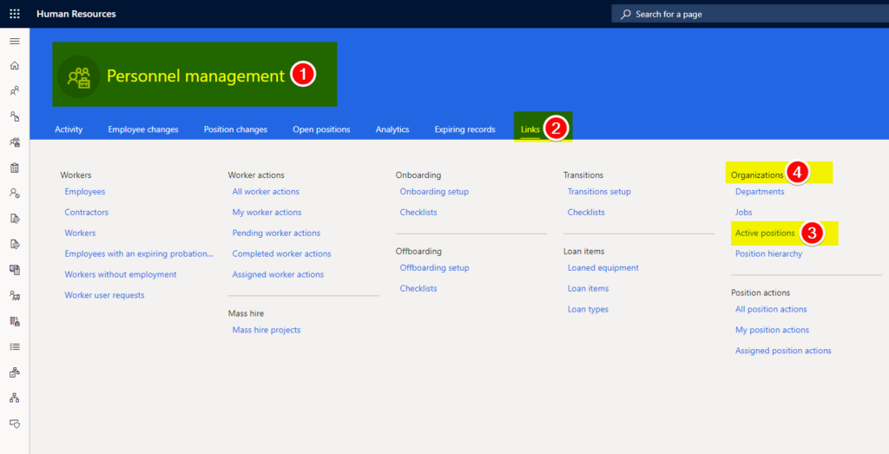Select the Links tab
This screenshot has height=454, width=889.
coord(530,129)
